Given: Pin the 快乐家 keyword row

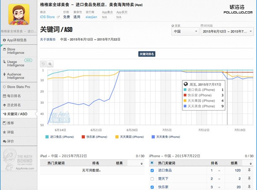Looking at the screenshot, I should click(x=249, y=187).
